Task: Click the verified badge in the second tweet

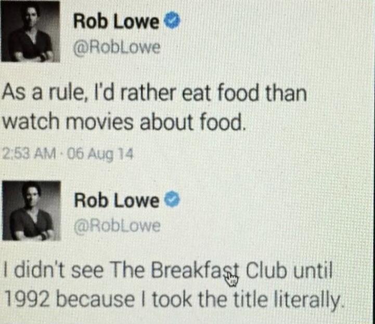Action: click(172, 199)
